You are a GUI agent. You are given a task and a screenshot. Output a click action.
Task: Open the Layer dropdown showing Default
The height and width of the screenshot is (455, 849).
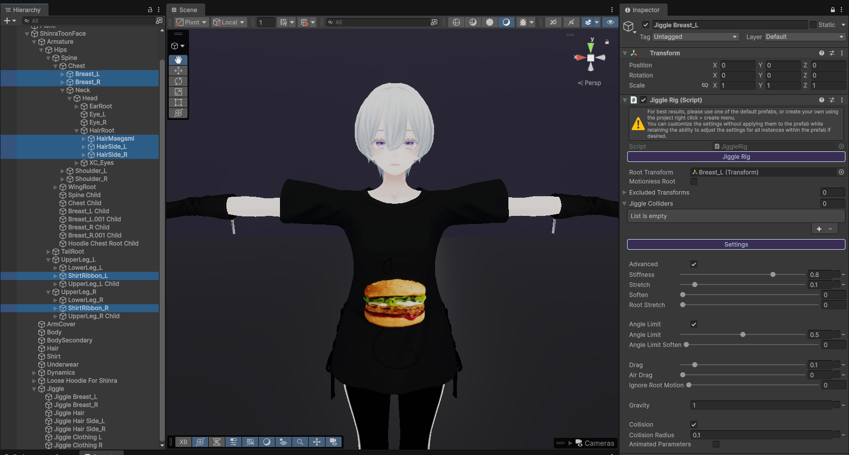click(x=804, y=37)
